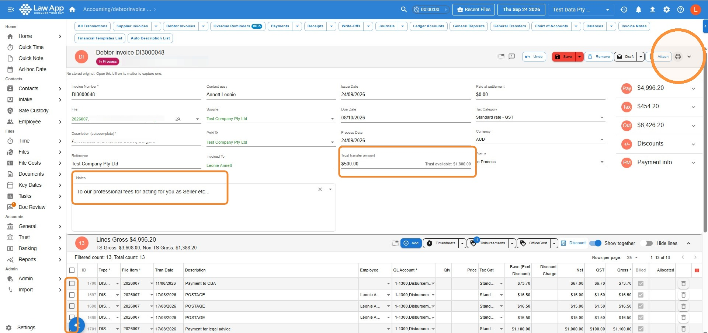Screen dimensions: 708x333
Task: Clear the Notes field with X
Action: [x=320, y=189]
